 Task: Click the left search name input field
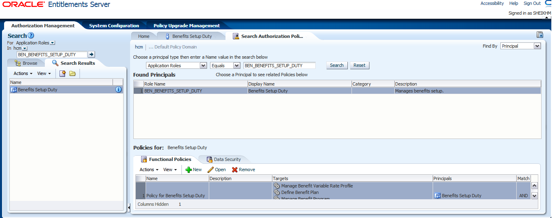[52, 55]
